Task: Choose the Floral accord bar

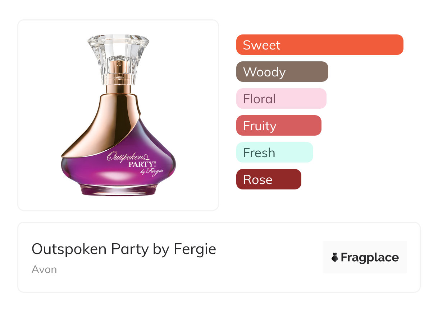Action: click(x=281, y=99)
